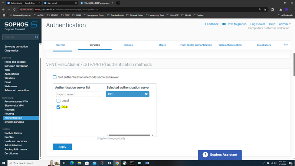Screen dimensions: 295x166
Task: Open the Chrome three-dot menu
Action: 292,9
